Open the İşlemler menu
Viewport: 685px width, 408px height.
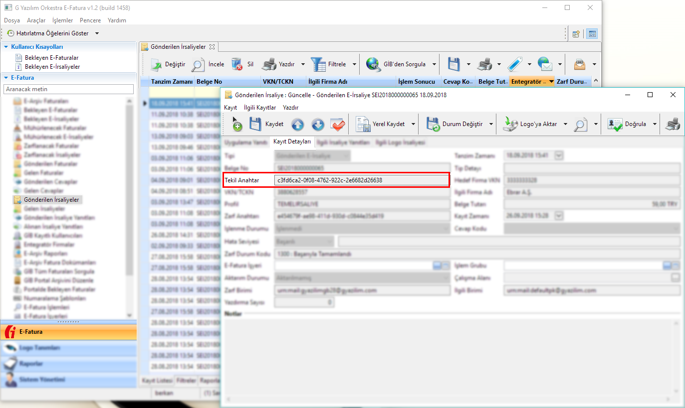point(62,20)
